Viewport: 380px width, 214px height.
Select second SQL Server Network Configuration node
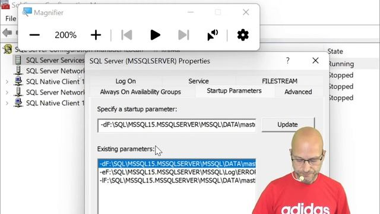[55, 93]
